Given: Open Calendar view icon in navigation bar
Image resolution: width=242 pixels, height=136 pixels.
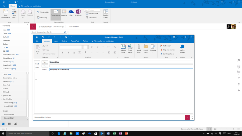Looking at the screenshot, I should 9,124.
